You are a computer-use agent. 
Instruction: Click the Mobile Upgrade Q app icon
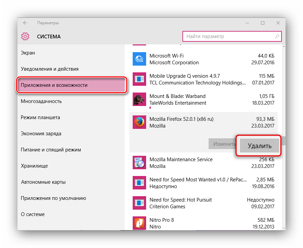(x=139, y=79)
